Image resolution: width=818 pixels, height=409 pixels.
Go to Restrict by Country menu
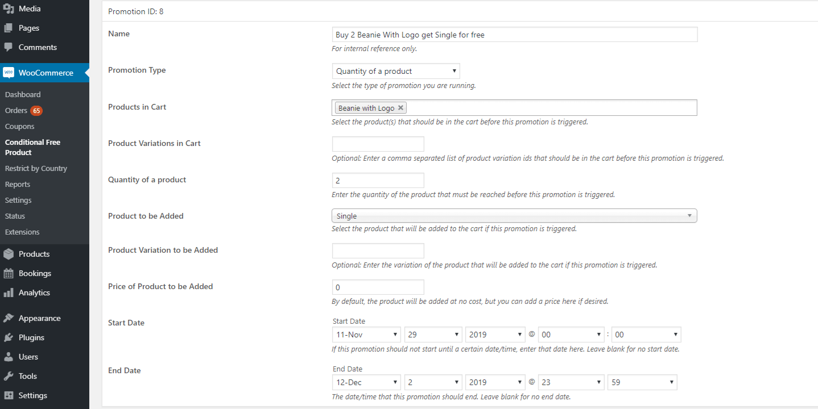tap(36, 168)
